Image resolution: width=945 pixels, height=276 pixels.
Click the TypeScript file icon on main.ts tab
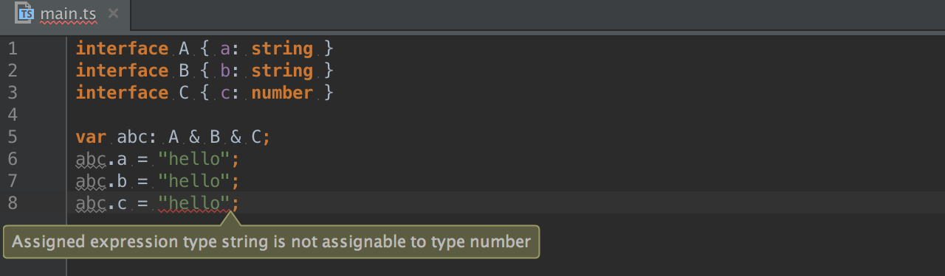[27, 13]
